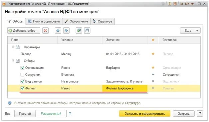Open the Поля и сортировки tab
The image size is (209, 122).
click(x=44, y=21)
